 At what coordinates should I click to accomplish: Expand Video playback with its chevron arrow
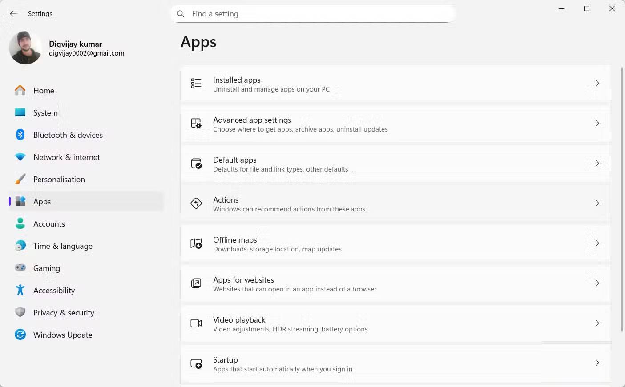click(597, 323)
